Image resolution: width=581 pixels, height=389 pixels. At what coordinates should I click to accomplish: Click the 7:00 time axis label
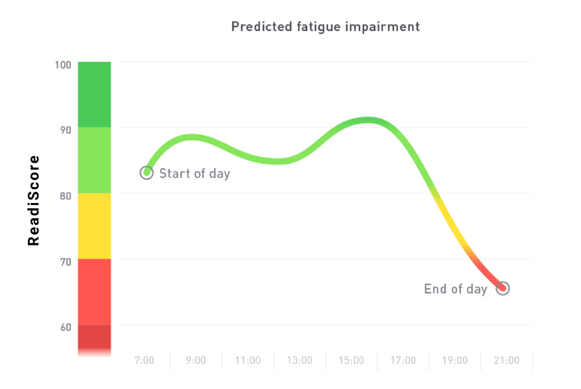[144, 360]
